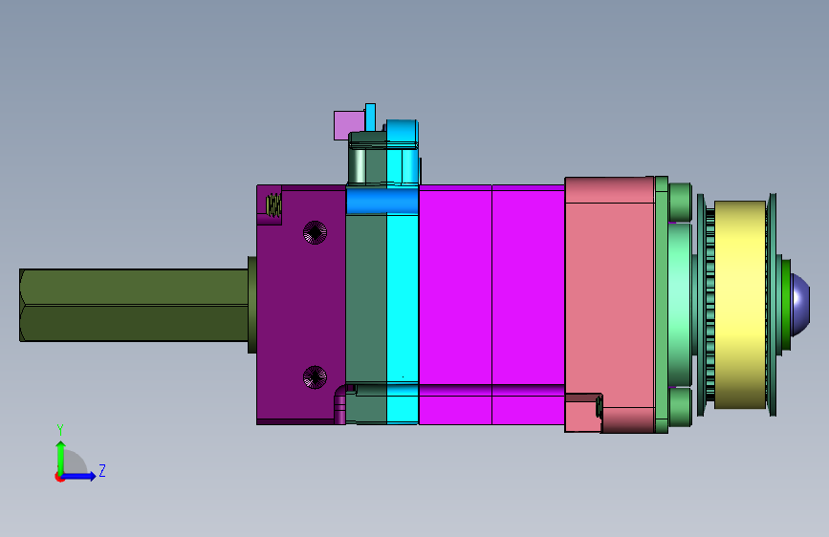Select the small light purple block on top
Image resolution: width=829 pixels, height=537 pixels.
click(x=349, y=125)
